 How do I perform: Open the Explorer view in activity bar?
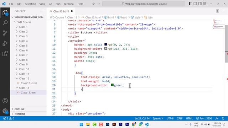[5, 13]
